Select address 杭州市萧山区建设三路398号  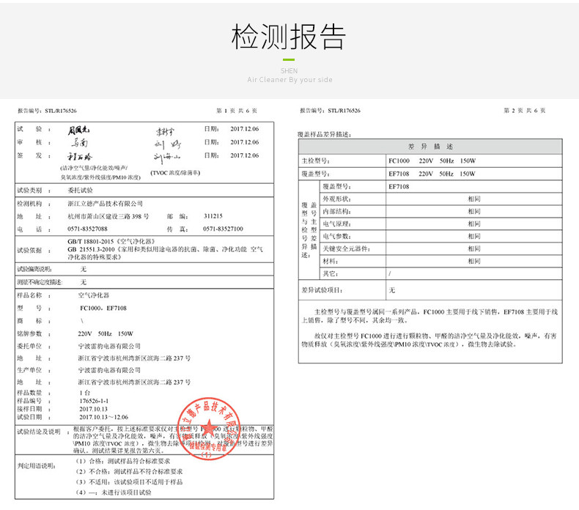[108, 216]
